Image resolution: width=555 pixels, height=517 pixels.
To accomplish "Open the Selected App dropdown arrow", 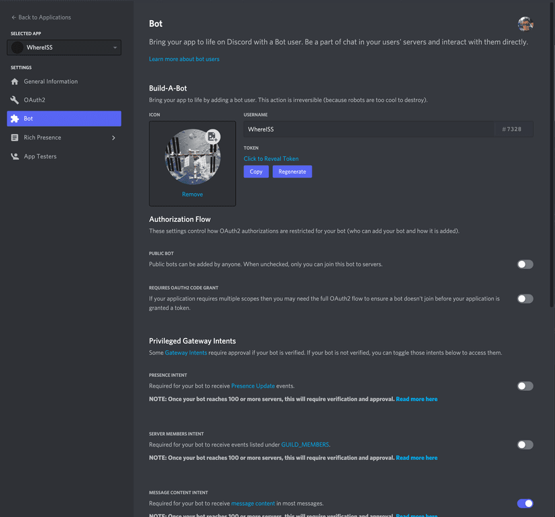I will pos(115,48).
